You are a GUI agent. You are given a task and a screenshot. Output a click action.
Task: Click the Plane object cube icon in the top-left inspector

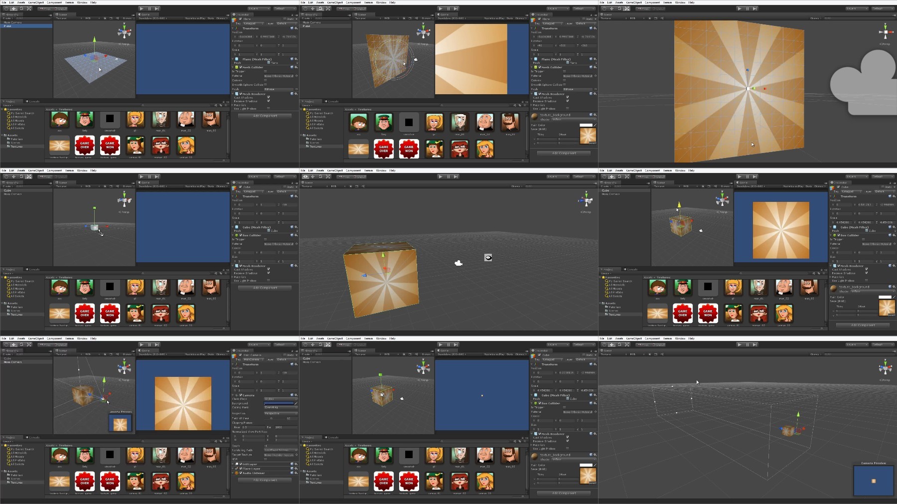(235, 20)
